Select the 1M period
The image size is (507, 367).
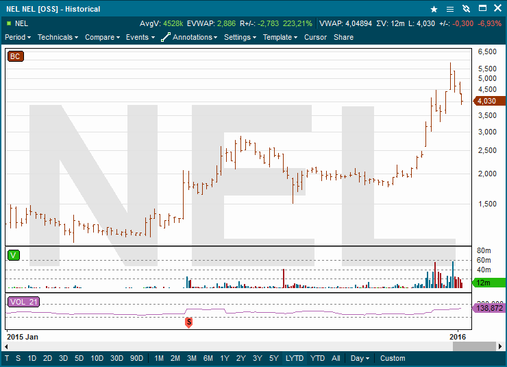click(159, 358)
